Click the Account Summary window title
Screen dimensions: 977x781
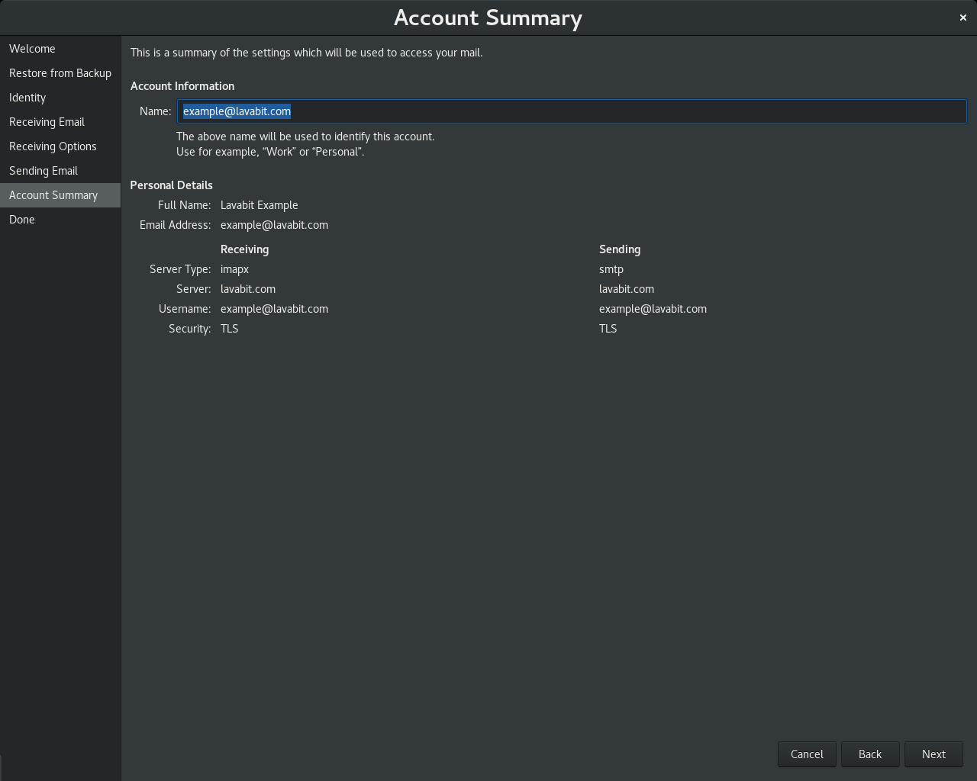[x=488, y=18]
